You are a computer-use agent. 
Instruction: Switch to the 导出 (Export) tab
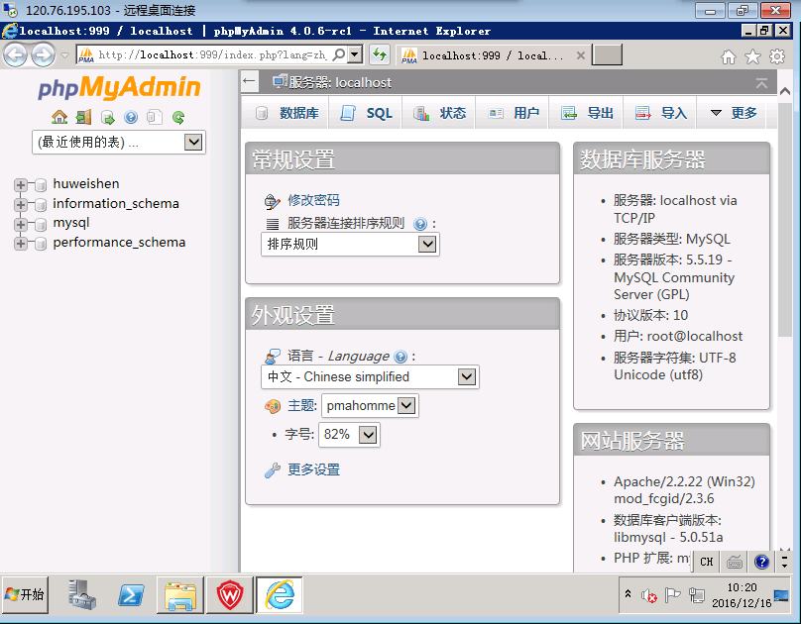click(587, 113)
